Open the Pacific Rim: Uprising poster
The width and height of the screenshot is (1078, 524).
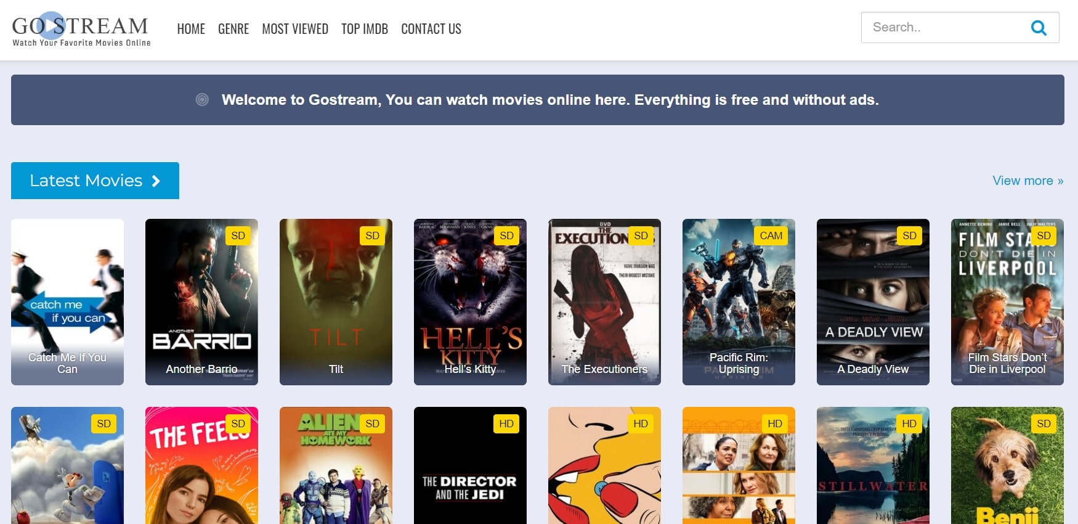click(739, 302)
